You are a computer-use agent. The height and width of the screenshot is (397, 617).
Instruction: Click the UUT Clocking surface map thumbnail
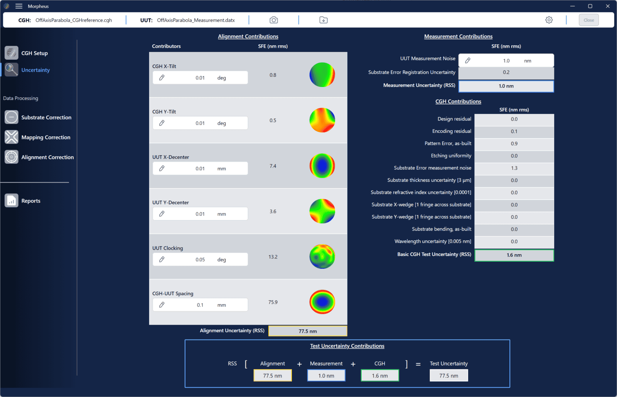(322, 256)
